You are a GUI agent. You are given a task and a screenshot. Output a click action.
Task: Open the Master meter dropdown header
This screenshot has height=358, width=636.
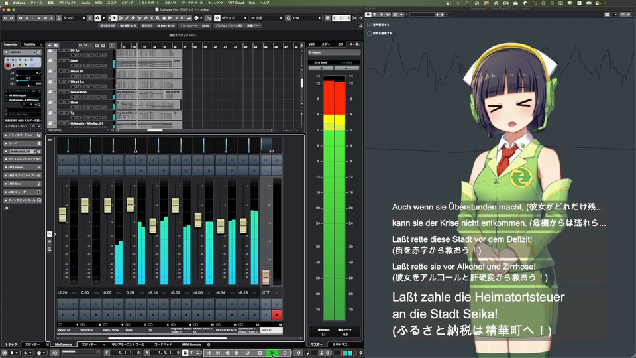tap(334, 52)
